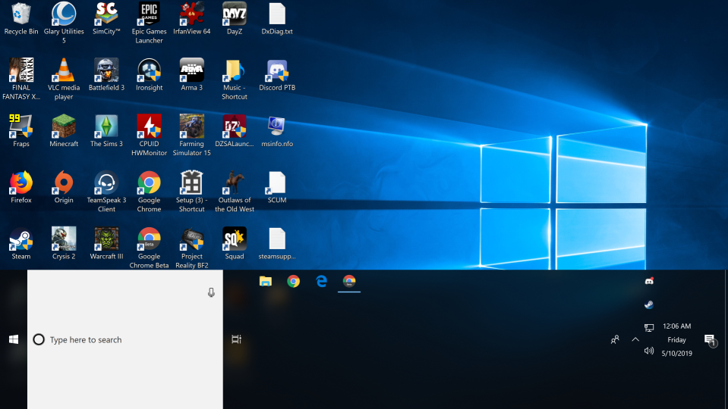Focus the Type here to search box
Image resolution: width=728 pixels, height=409 pixels.
click(125, 339)
